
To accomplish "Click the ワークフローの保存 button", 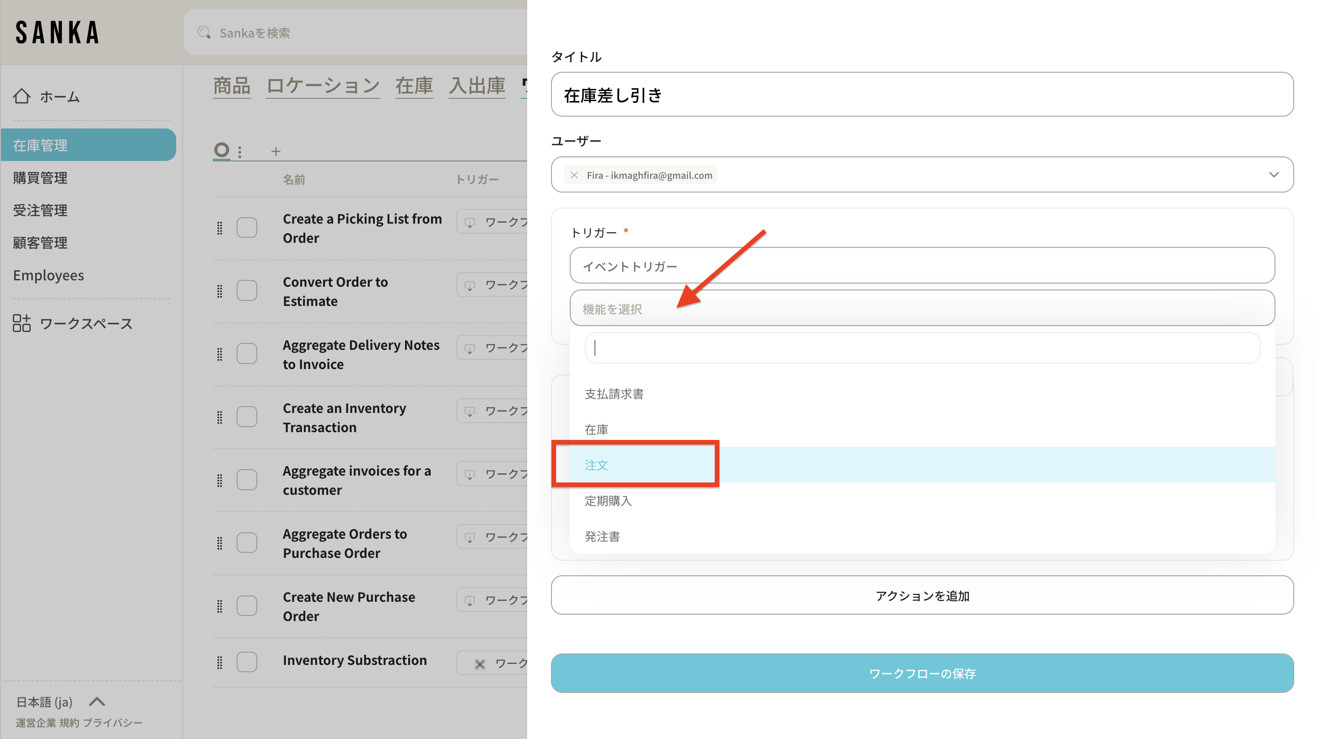I will pyautogui.click(x=922, y=673).
